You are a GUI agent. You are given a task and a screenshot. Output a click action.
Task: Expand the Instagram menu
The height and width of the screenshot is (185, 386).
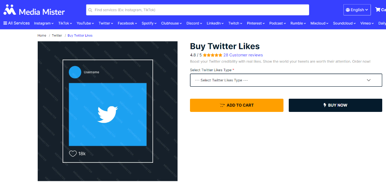[44, 23]
